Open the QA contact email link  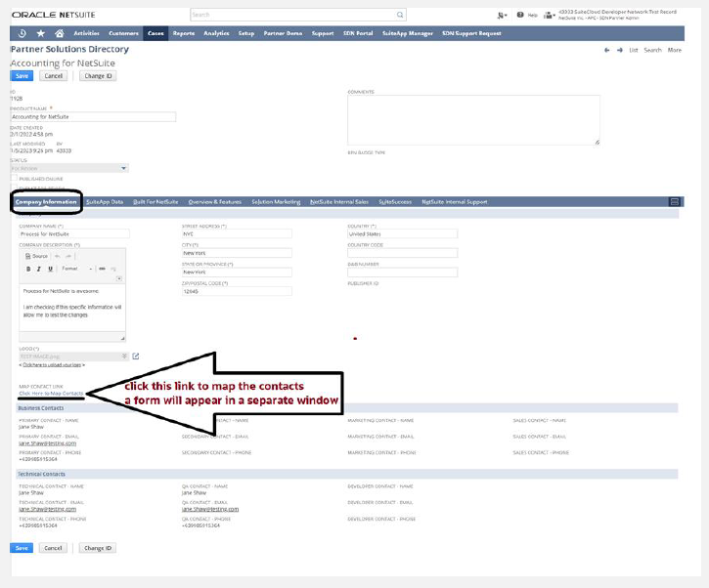point(210,509)
